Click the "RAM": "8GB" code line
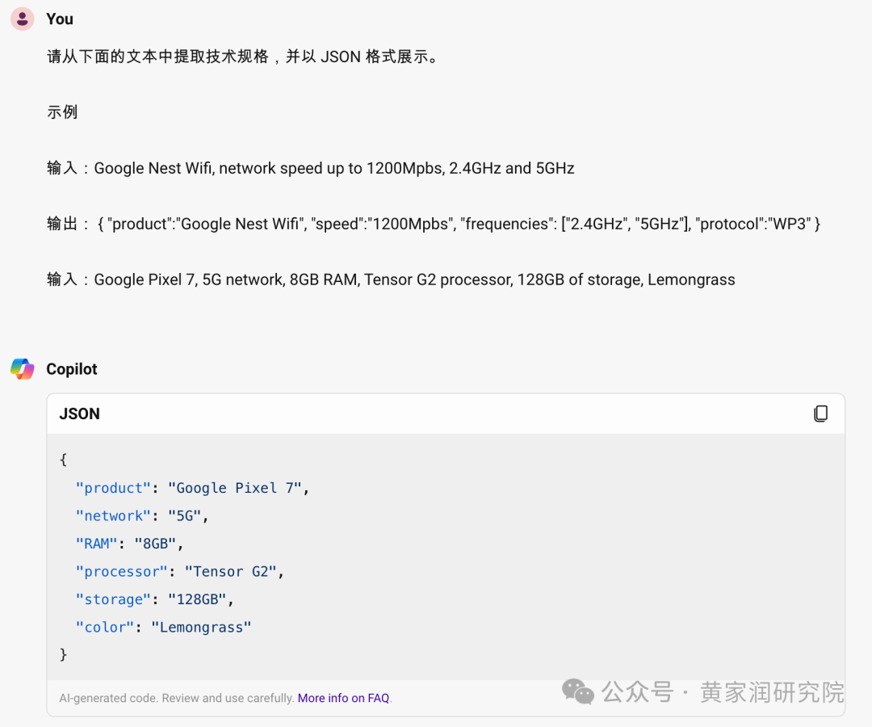Viewport: 872px width, 727px height. [x=130, y=544]
